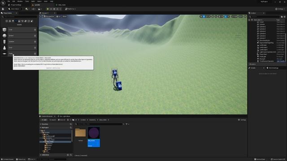The height and width of the screenshot is (161, 287).
Task: Switch to the Content Browser tab
Action: [47, 116]
